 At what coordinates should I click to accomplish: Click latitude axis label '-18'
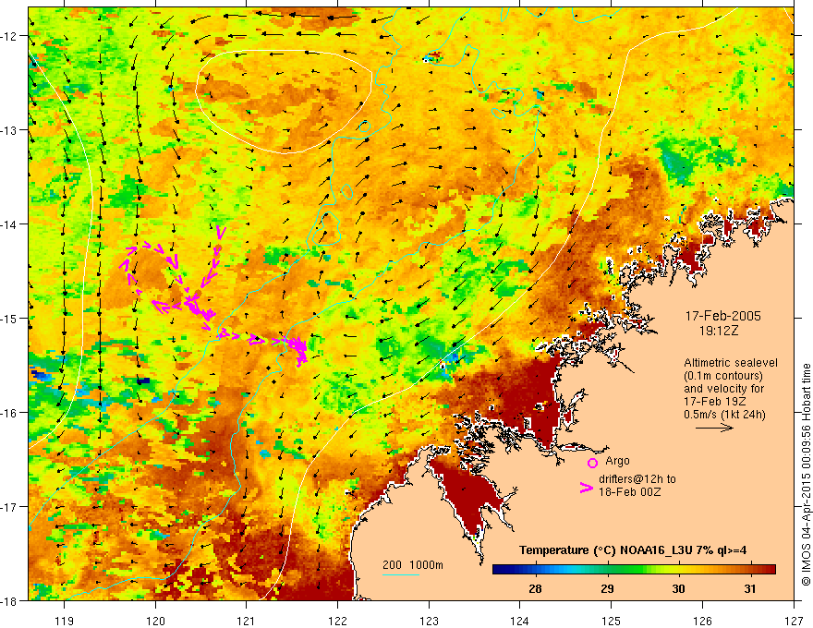coord(10,601)
